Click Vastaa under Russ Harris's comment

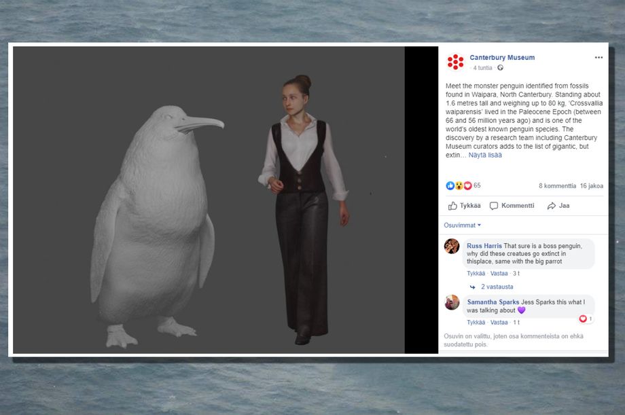point(499,274)
